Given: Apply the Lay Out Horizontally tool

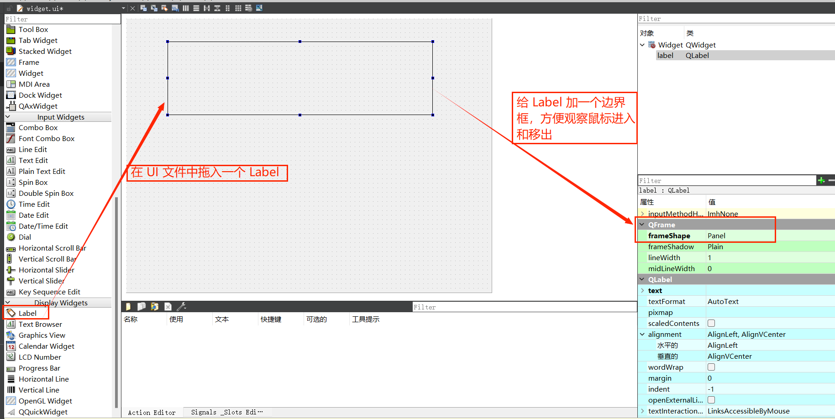Looking at the screenshot, I should click(186, 8).
